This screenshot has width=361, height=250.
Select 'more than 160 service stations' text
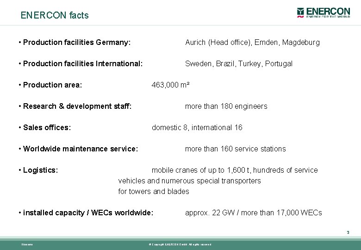pyautogui.click(x=235, y=149)
